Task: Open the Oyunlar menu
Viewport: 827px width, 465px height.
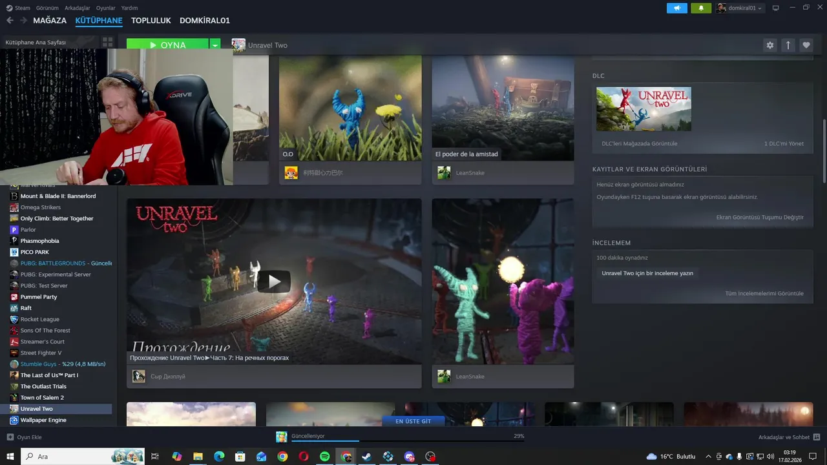Action: coord(106,8)
